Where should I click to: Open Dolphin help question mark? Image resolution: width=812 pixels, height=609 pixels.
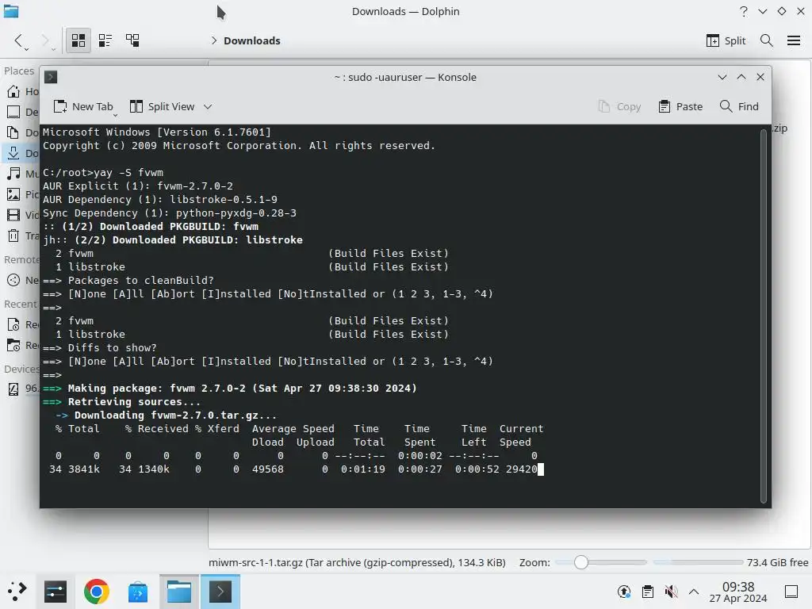click(744, 11)
